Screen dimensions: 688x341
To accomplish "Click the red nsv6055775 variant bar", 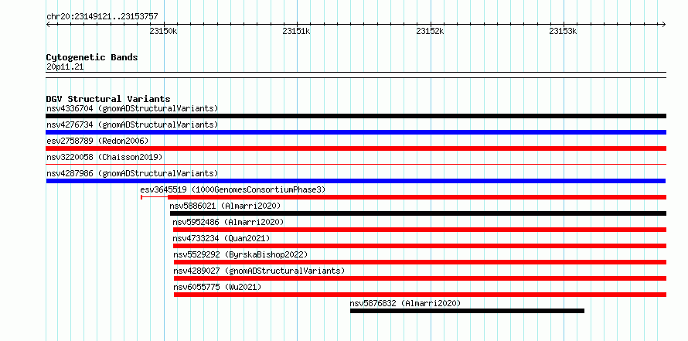I will coord(420,295).
